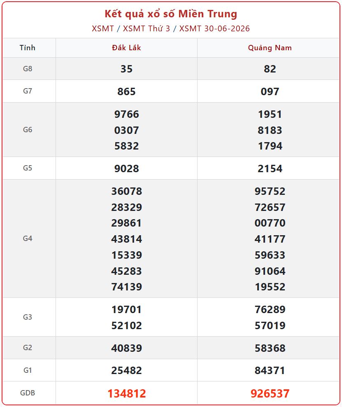342x407 pixels.
Task: Select Đắk Lắk special prize number 134812
Action: pyautogui.click(x=126, y=393)
